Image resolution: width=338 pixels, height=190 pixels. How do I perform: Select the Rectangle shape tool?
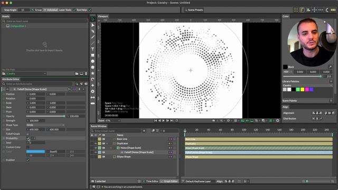coord(93,55)
